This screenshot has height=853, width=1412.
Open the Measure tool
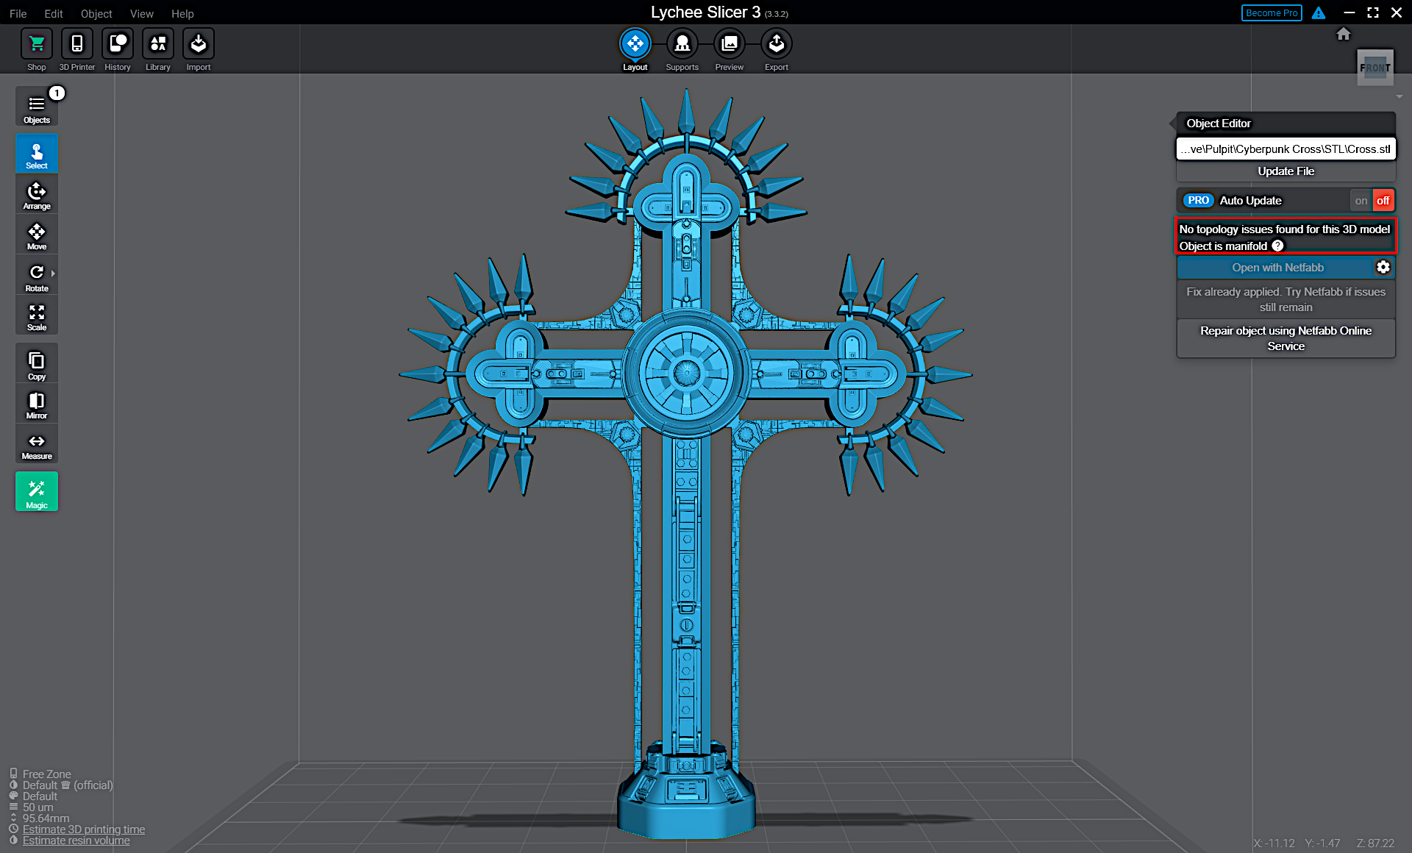pos(36,443)
